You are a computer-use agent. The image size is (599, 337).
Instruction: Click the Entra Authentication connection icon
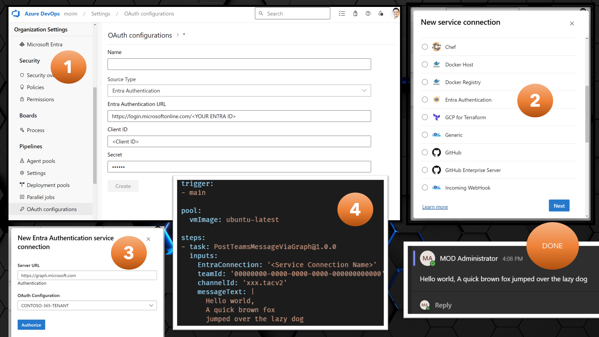pos(436,100)
